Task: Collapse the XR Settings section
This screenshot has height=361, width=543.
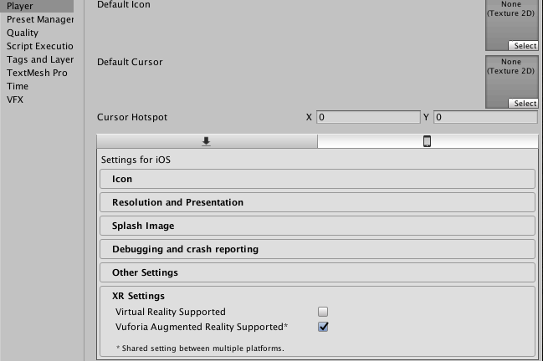Action: pos(138,296)
